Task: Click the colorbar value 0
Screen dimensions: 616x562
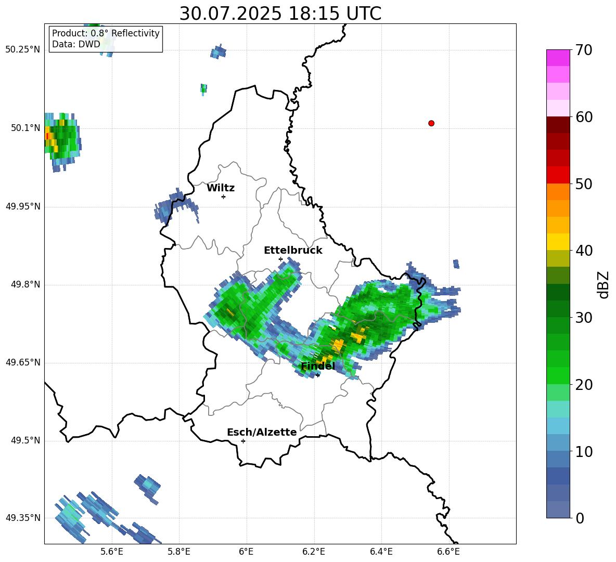Action: [x=580, y=518]
